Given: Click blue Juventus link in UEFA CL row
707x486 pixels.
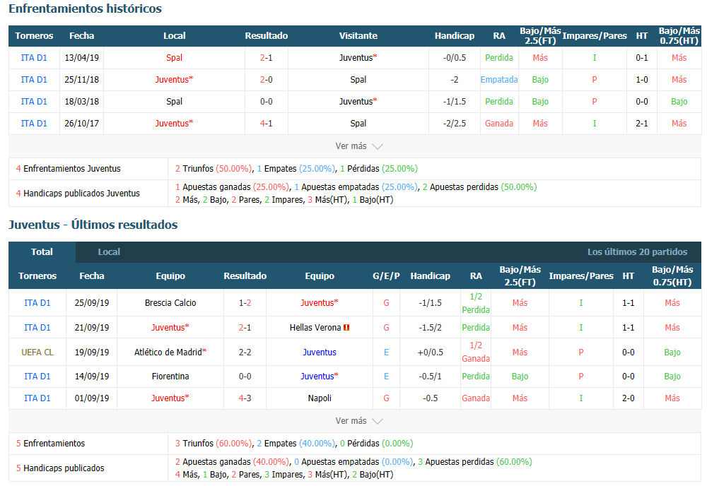Looking at the screenshot, I should click(320, 352).
